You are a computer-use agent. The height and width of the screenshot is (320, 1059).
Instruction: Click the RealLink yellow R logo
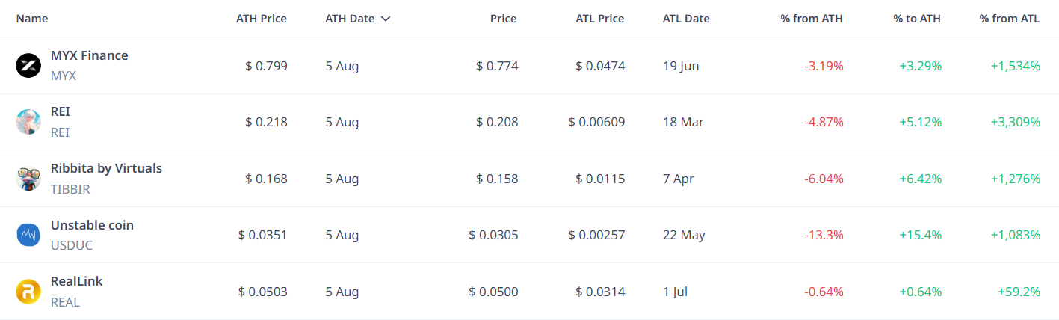(28, 292)
